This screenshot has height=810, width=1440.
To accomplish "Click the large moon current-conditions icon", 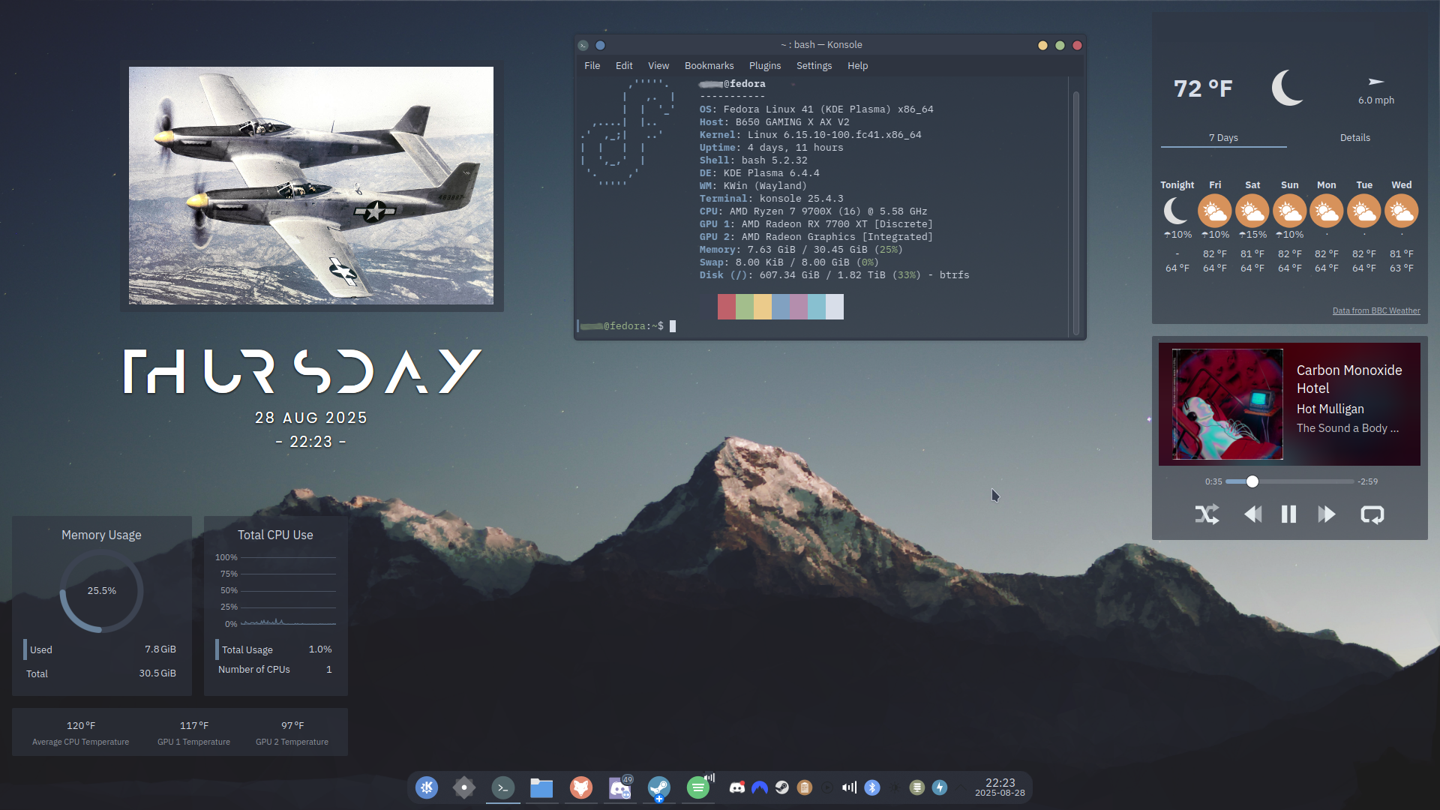I will coord(1288,88).
